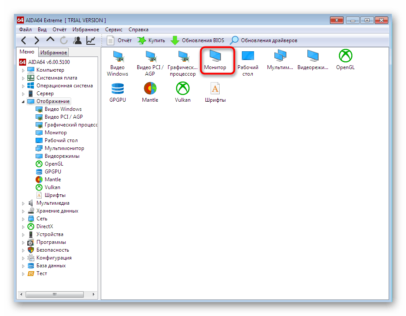Open the Мультимонитор icon in main pane
The image size is (406, 316).
point(280,60)
